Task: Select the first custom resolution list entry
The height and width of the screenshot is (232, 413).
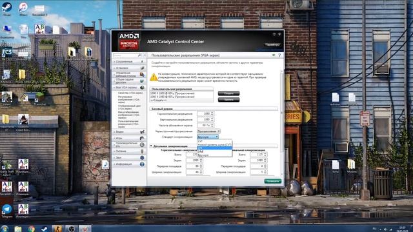Action: coord(182,93)
